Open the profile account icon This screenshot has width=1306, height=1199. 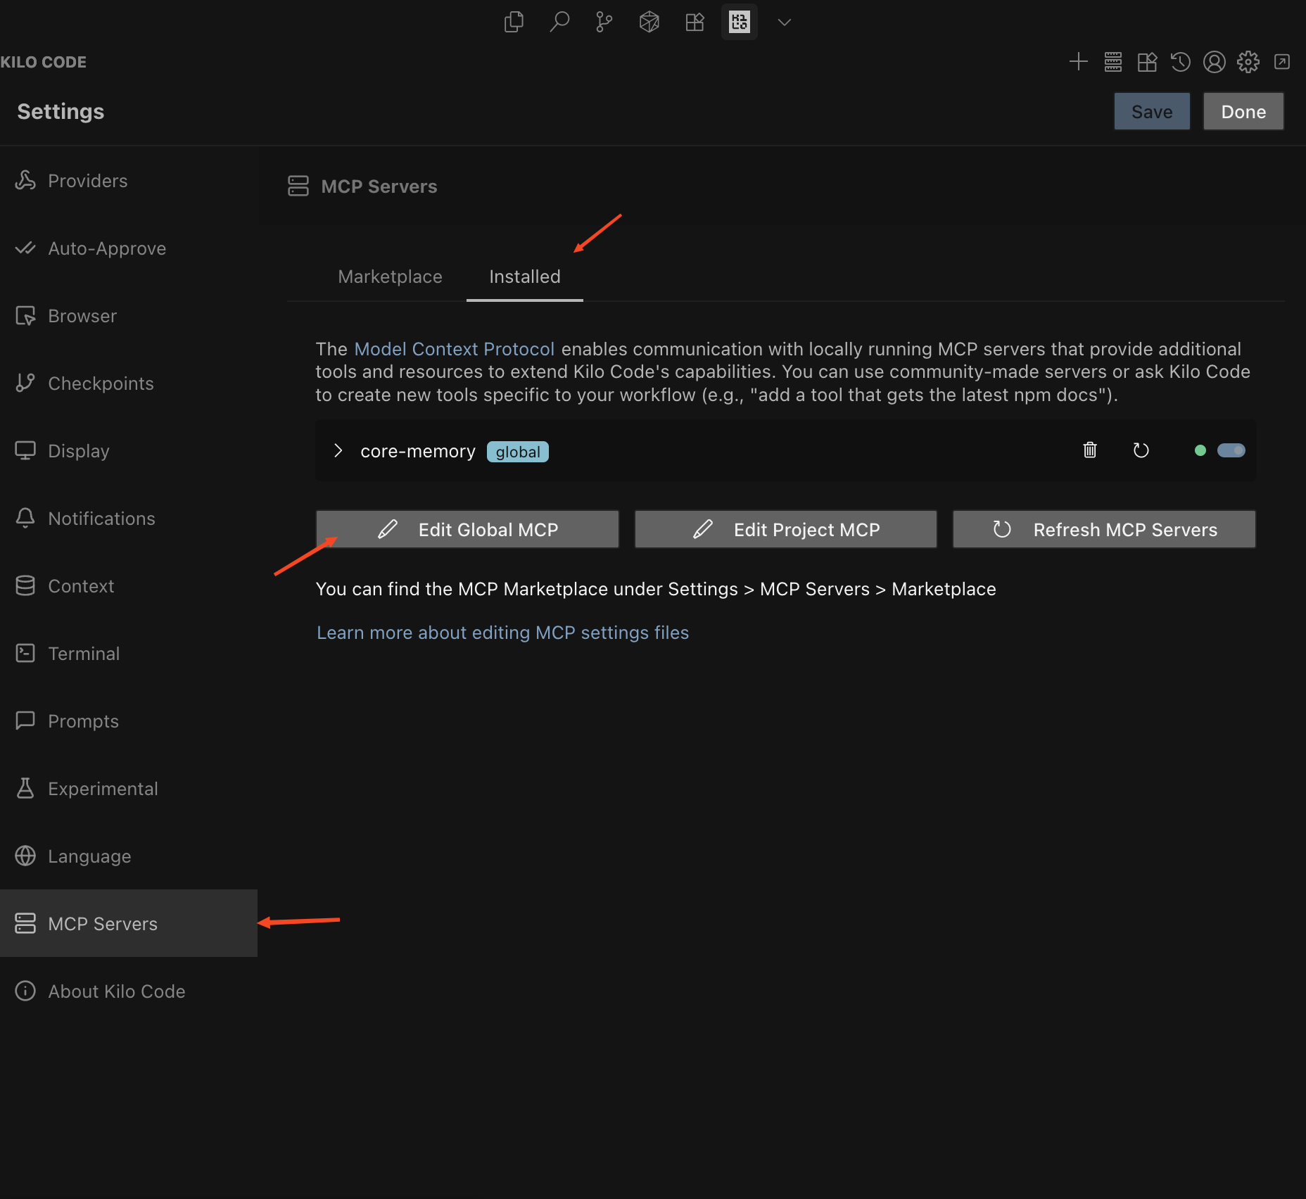point(1214,62)
